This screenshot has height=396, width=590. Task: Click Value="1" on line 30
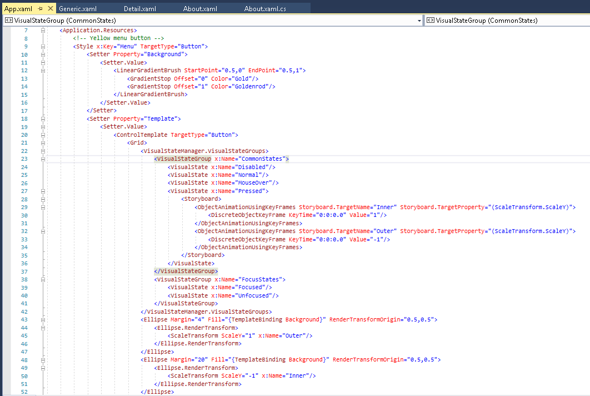(x=364, y=215)
